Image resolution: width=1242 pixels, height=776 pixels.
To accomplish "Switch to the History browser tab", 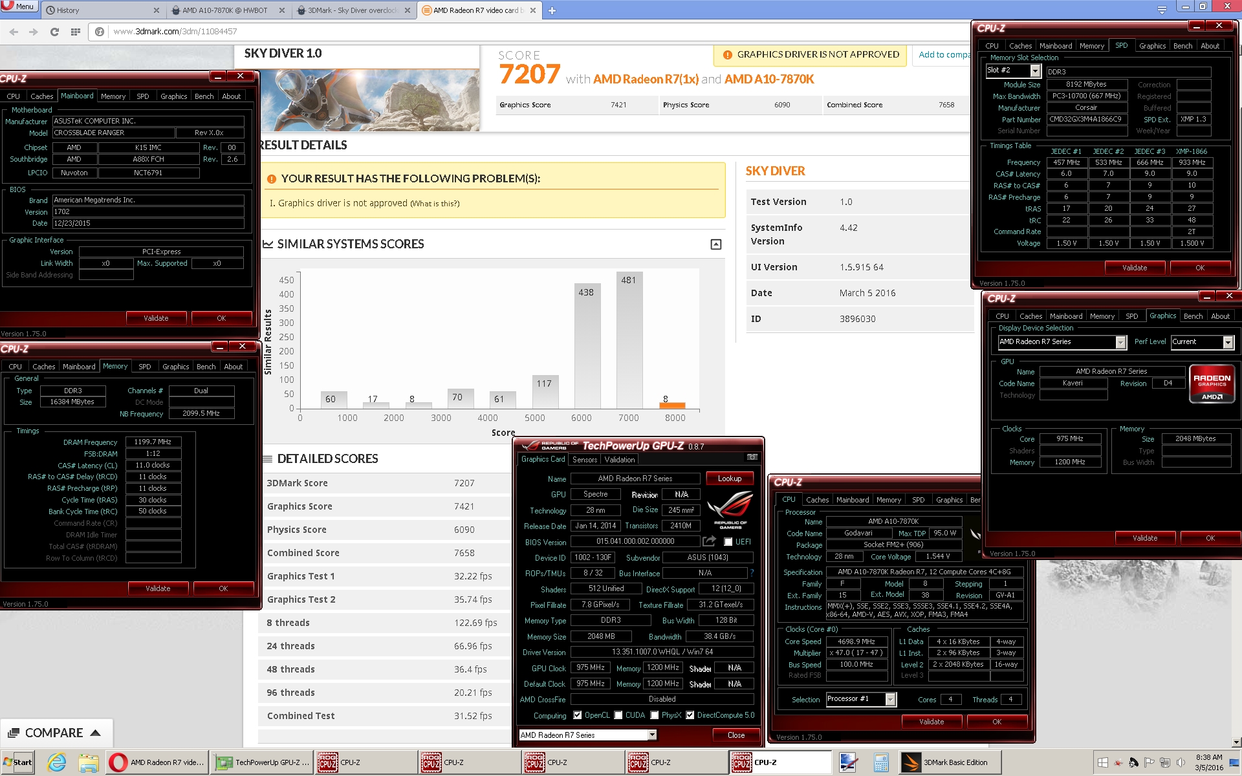I will [97, 10].
